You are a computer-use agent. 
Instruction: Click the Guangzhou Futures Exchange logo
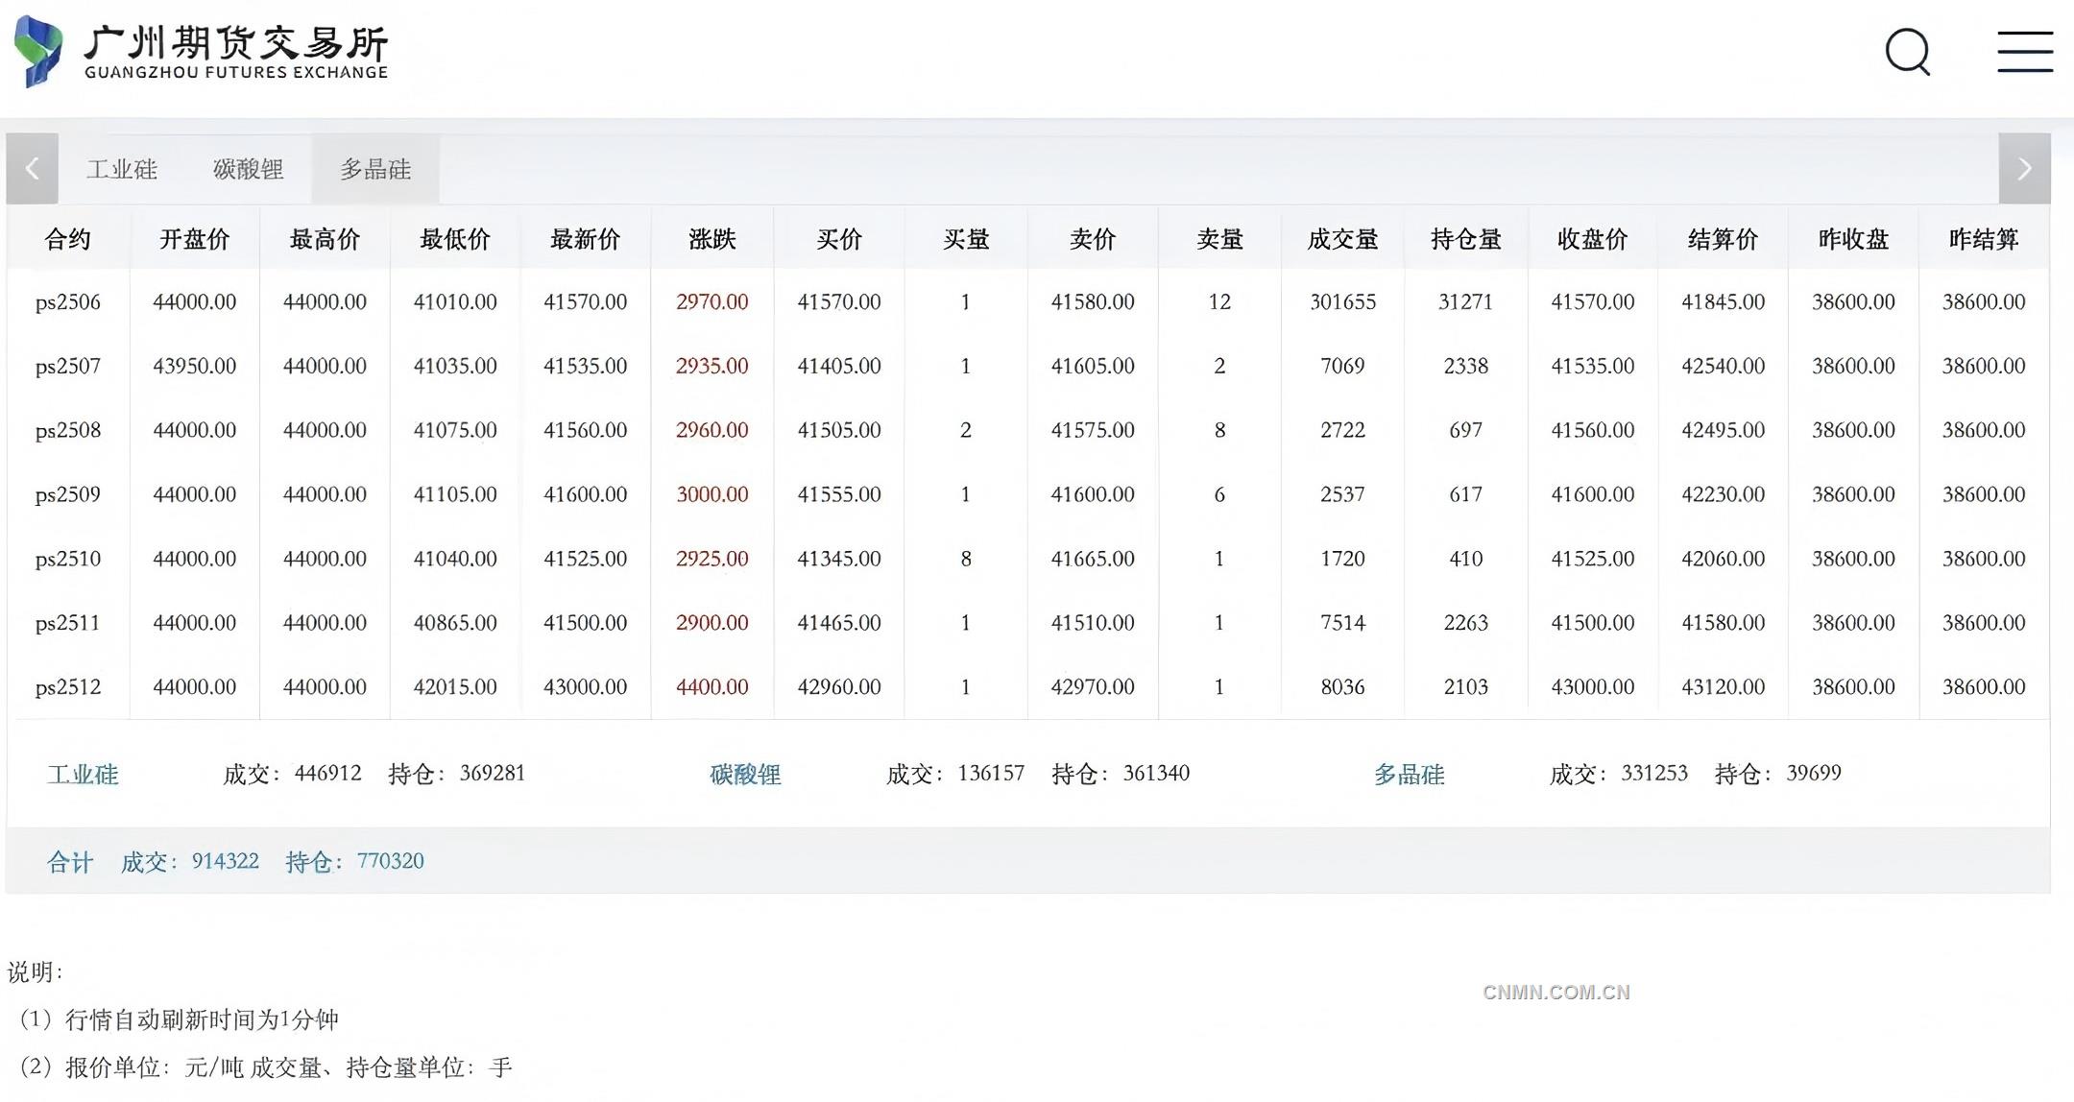pos(202,52)
